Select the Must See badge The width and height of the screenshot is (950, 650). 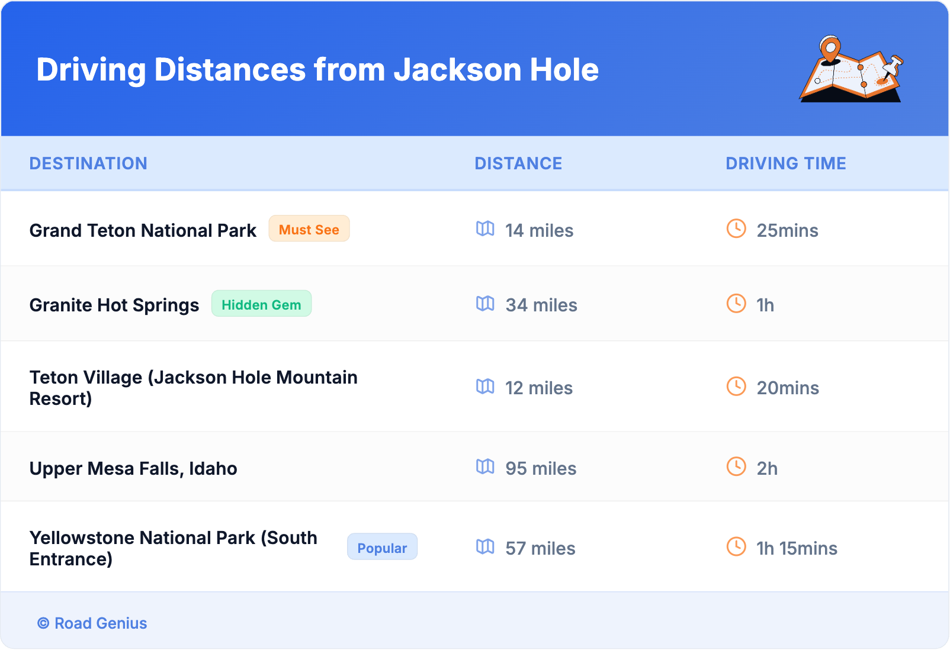(309, 229)
